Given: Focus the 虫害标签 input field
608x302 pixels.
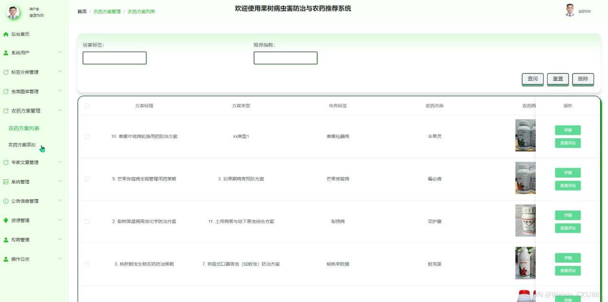Looking at the screenshot, I should (114, 58).
